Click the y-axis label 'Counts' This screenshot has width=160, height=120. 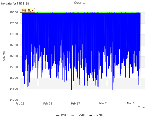[x=4, y=56]
